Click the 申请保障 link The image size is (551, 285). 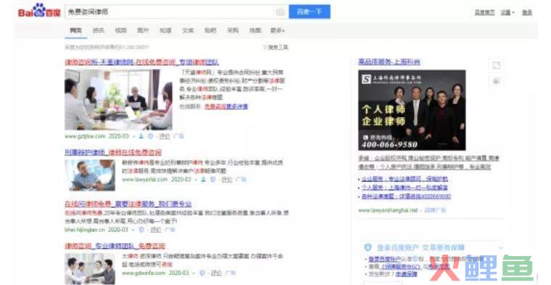tap(406, 274)
